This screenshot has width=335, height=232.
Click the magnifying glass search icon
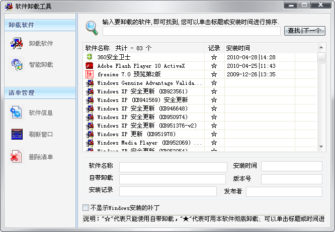tap(92, 28)
